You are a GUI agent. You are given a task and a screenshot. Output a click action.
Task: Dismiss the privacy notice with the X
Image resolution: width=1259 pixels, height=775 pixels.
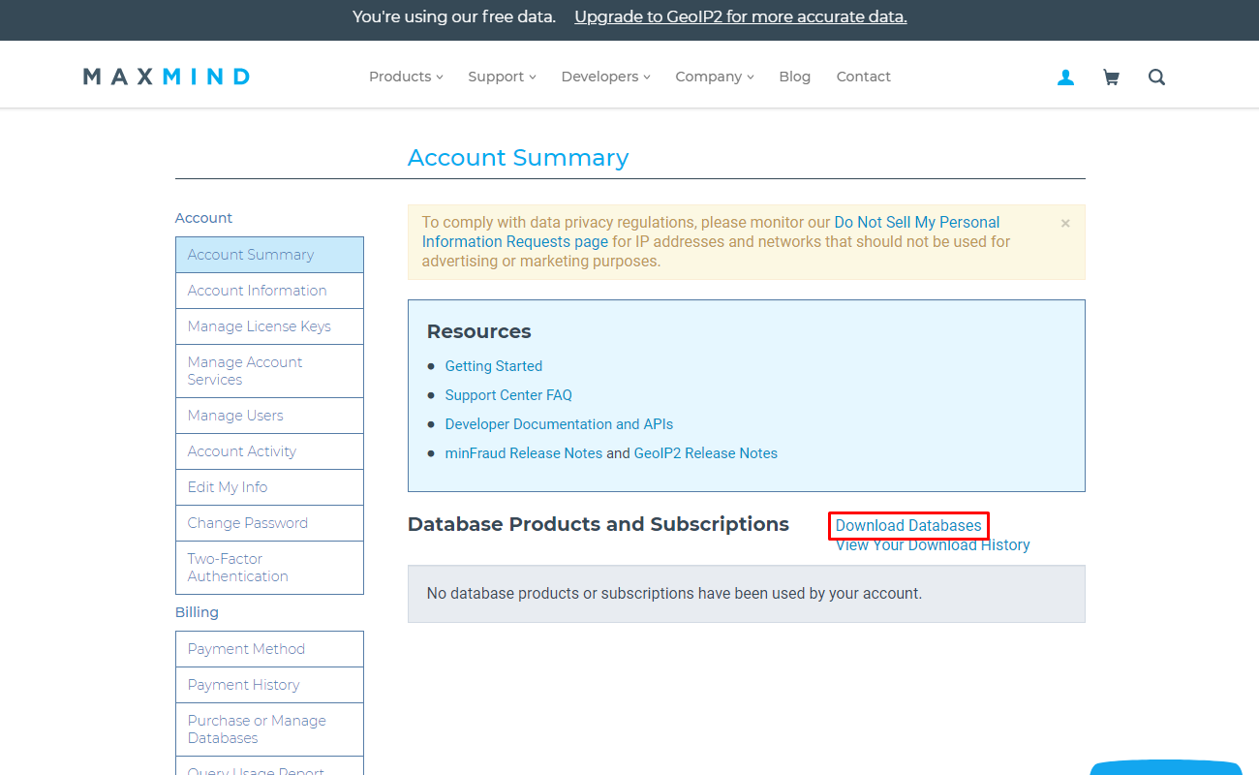click(1065, 224)
